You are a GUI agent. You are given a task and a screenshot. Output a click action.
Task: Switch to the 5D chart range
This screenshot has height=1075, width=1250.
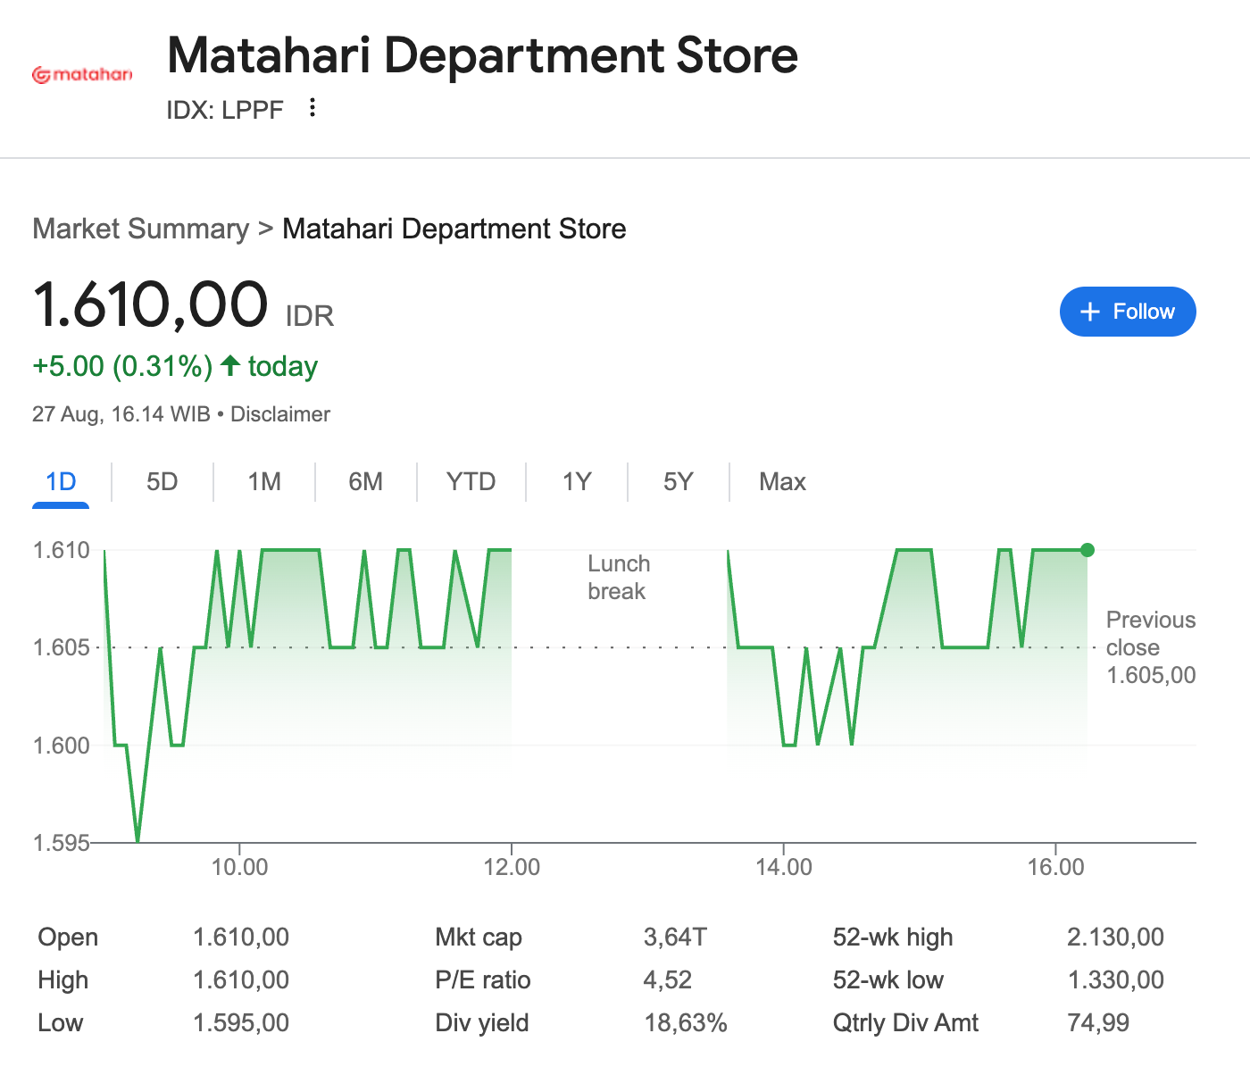point(162,482)
